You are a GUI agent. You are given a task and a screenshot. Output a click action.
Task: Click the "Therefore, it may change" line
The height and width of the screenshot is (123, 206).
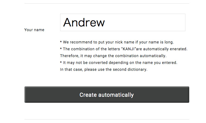tap(113, 56)
